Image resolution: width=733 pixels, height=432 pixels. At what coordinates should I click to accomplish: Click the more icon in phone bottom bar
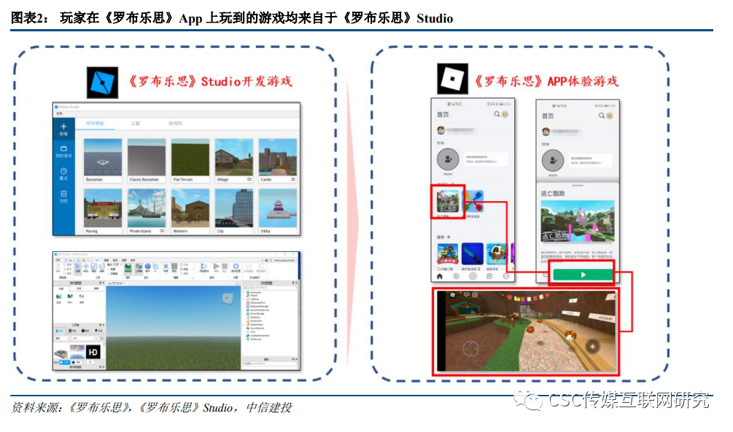[x=506, y=277]
